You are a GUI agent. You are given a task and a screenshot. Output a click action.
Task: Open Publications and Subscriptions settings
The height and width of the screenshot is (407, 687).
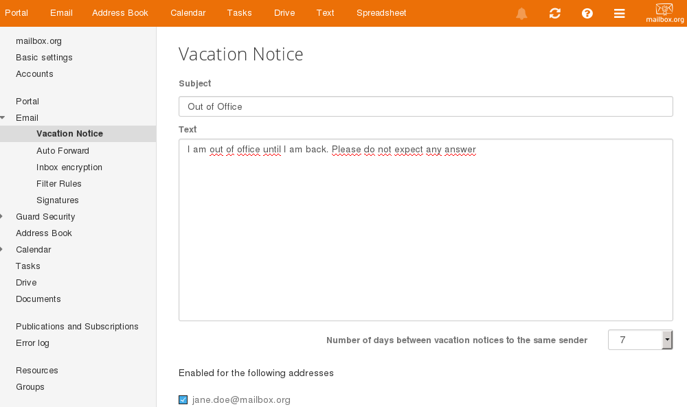(77, 327)
